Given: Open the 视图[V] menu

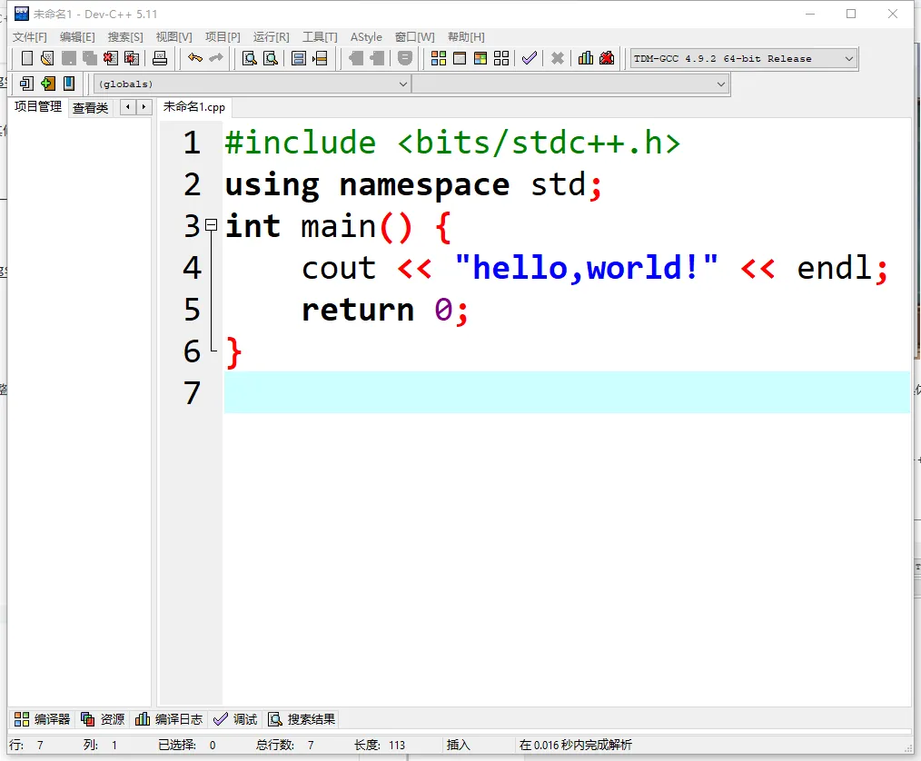Looking at the screenshot, I should (173, 37).
